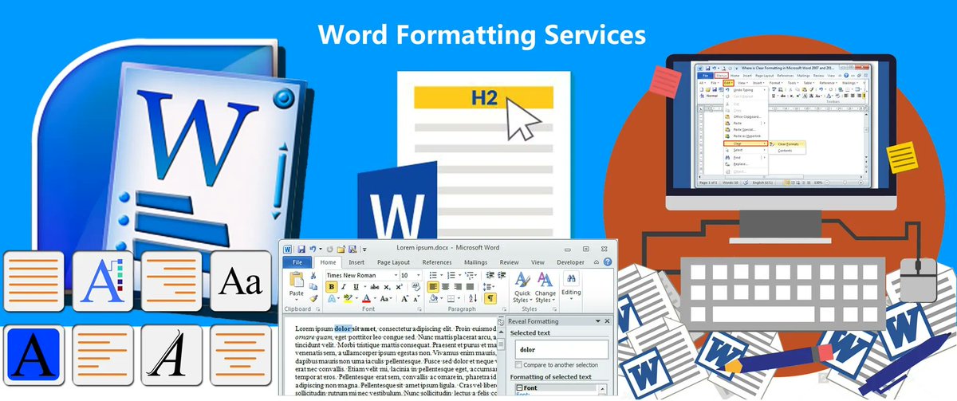Click the Multilevel List icon
This screenshot has width=957, height=401.
click(469, 275)
